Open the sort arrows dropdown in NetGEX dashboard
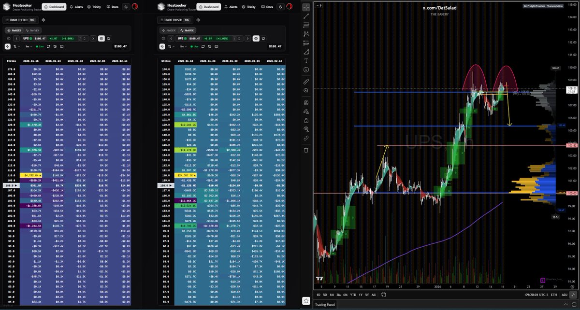The width and height of the screenshot is (580, 310). (x=16, y=46)
